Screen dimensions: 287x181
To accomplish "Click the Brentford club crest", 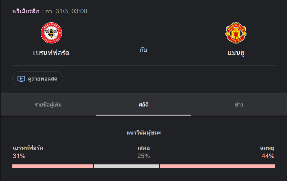I will click(51, 33).
